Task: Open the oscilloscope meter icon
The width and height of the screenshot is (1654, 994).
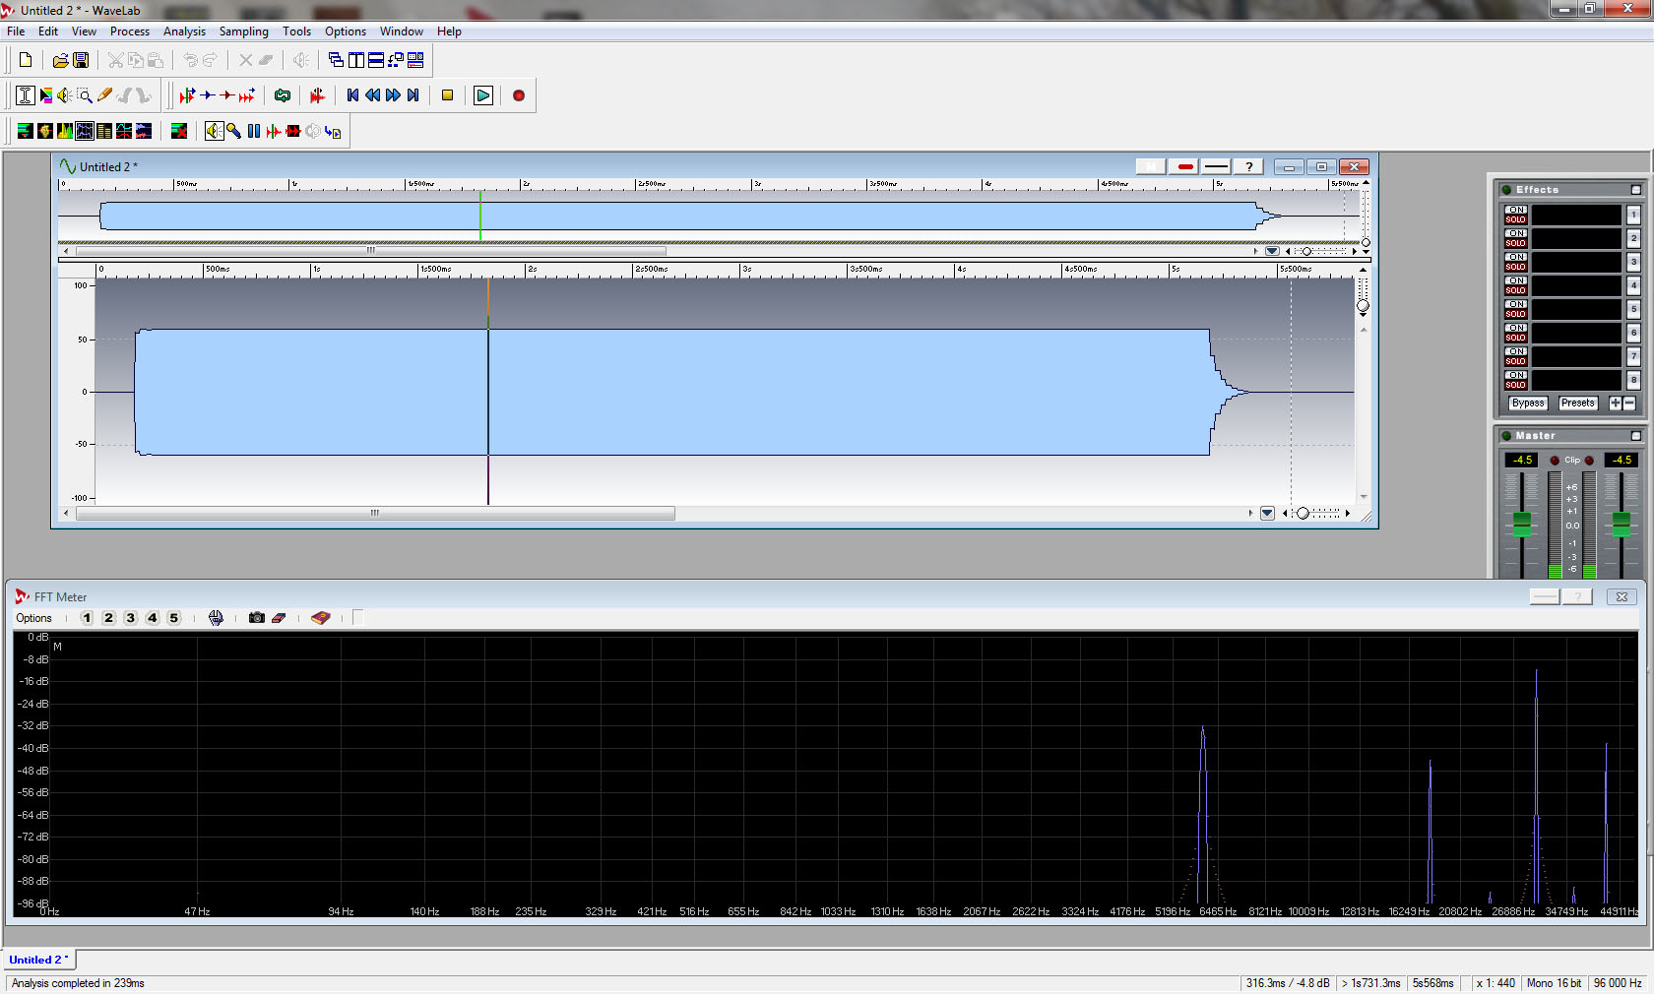Action: coord(124,131)
